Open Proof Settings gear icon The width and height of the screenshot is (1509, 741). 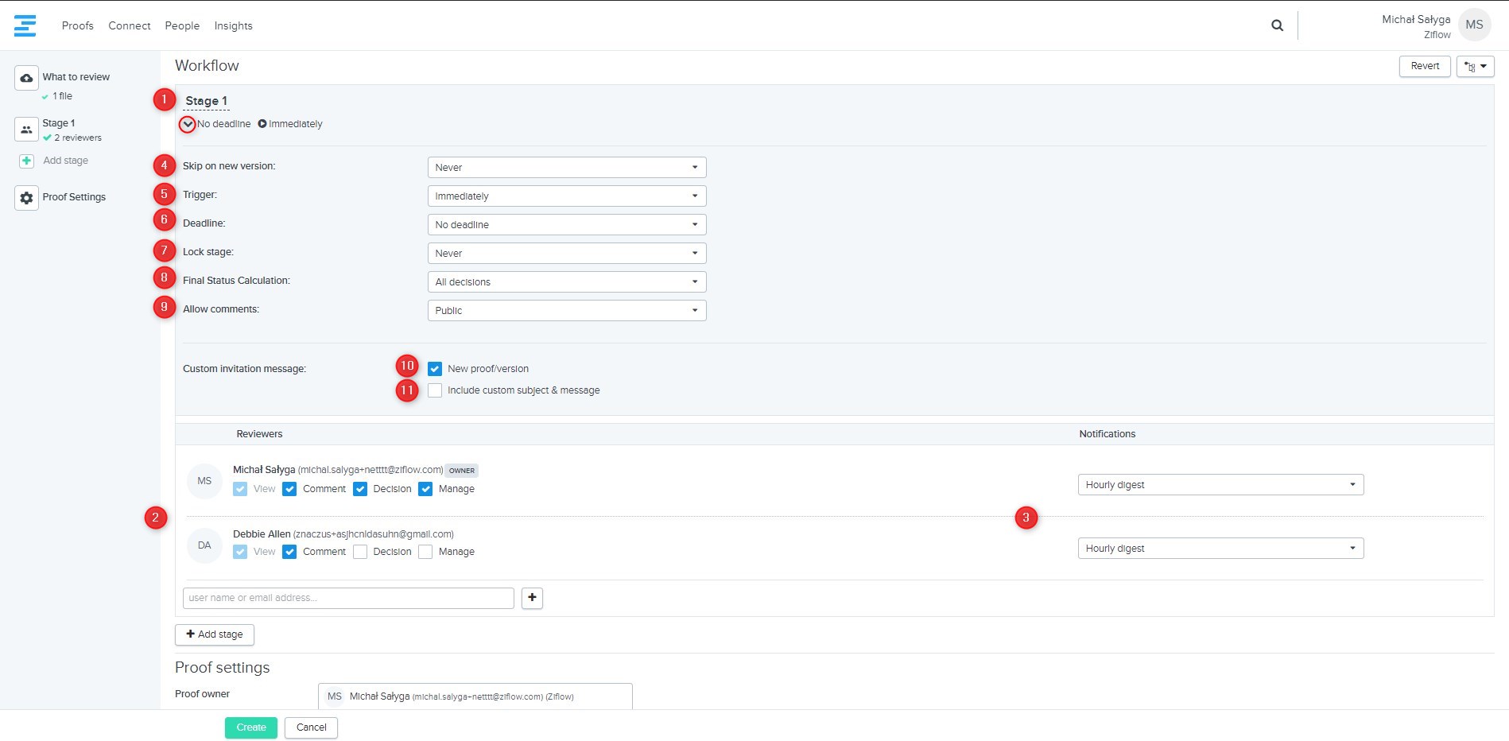[26, 198]
